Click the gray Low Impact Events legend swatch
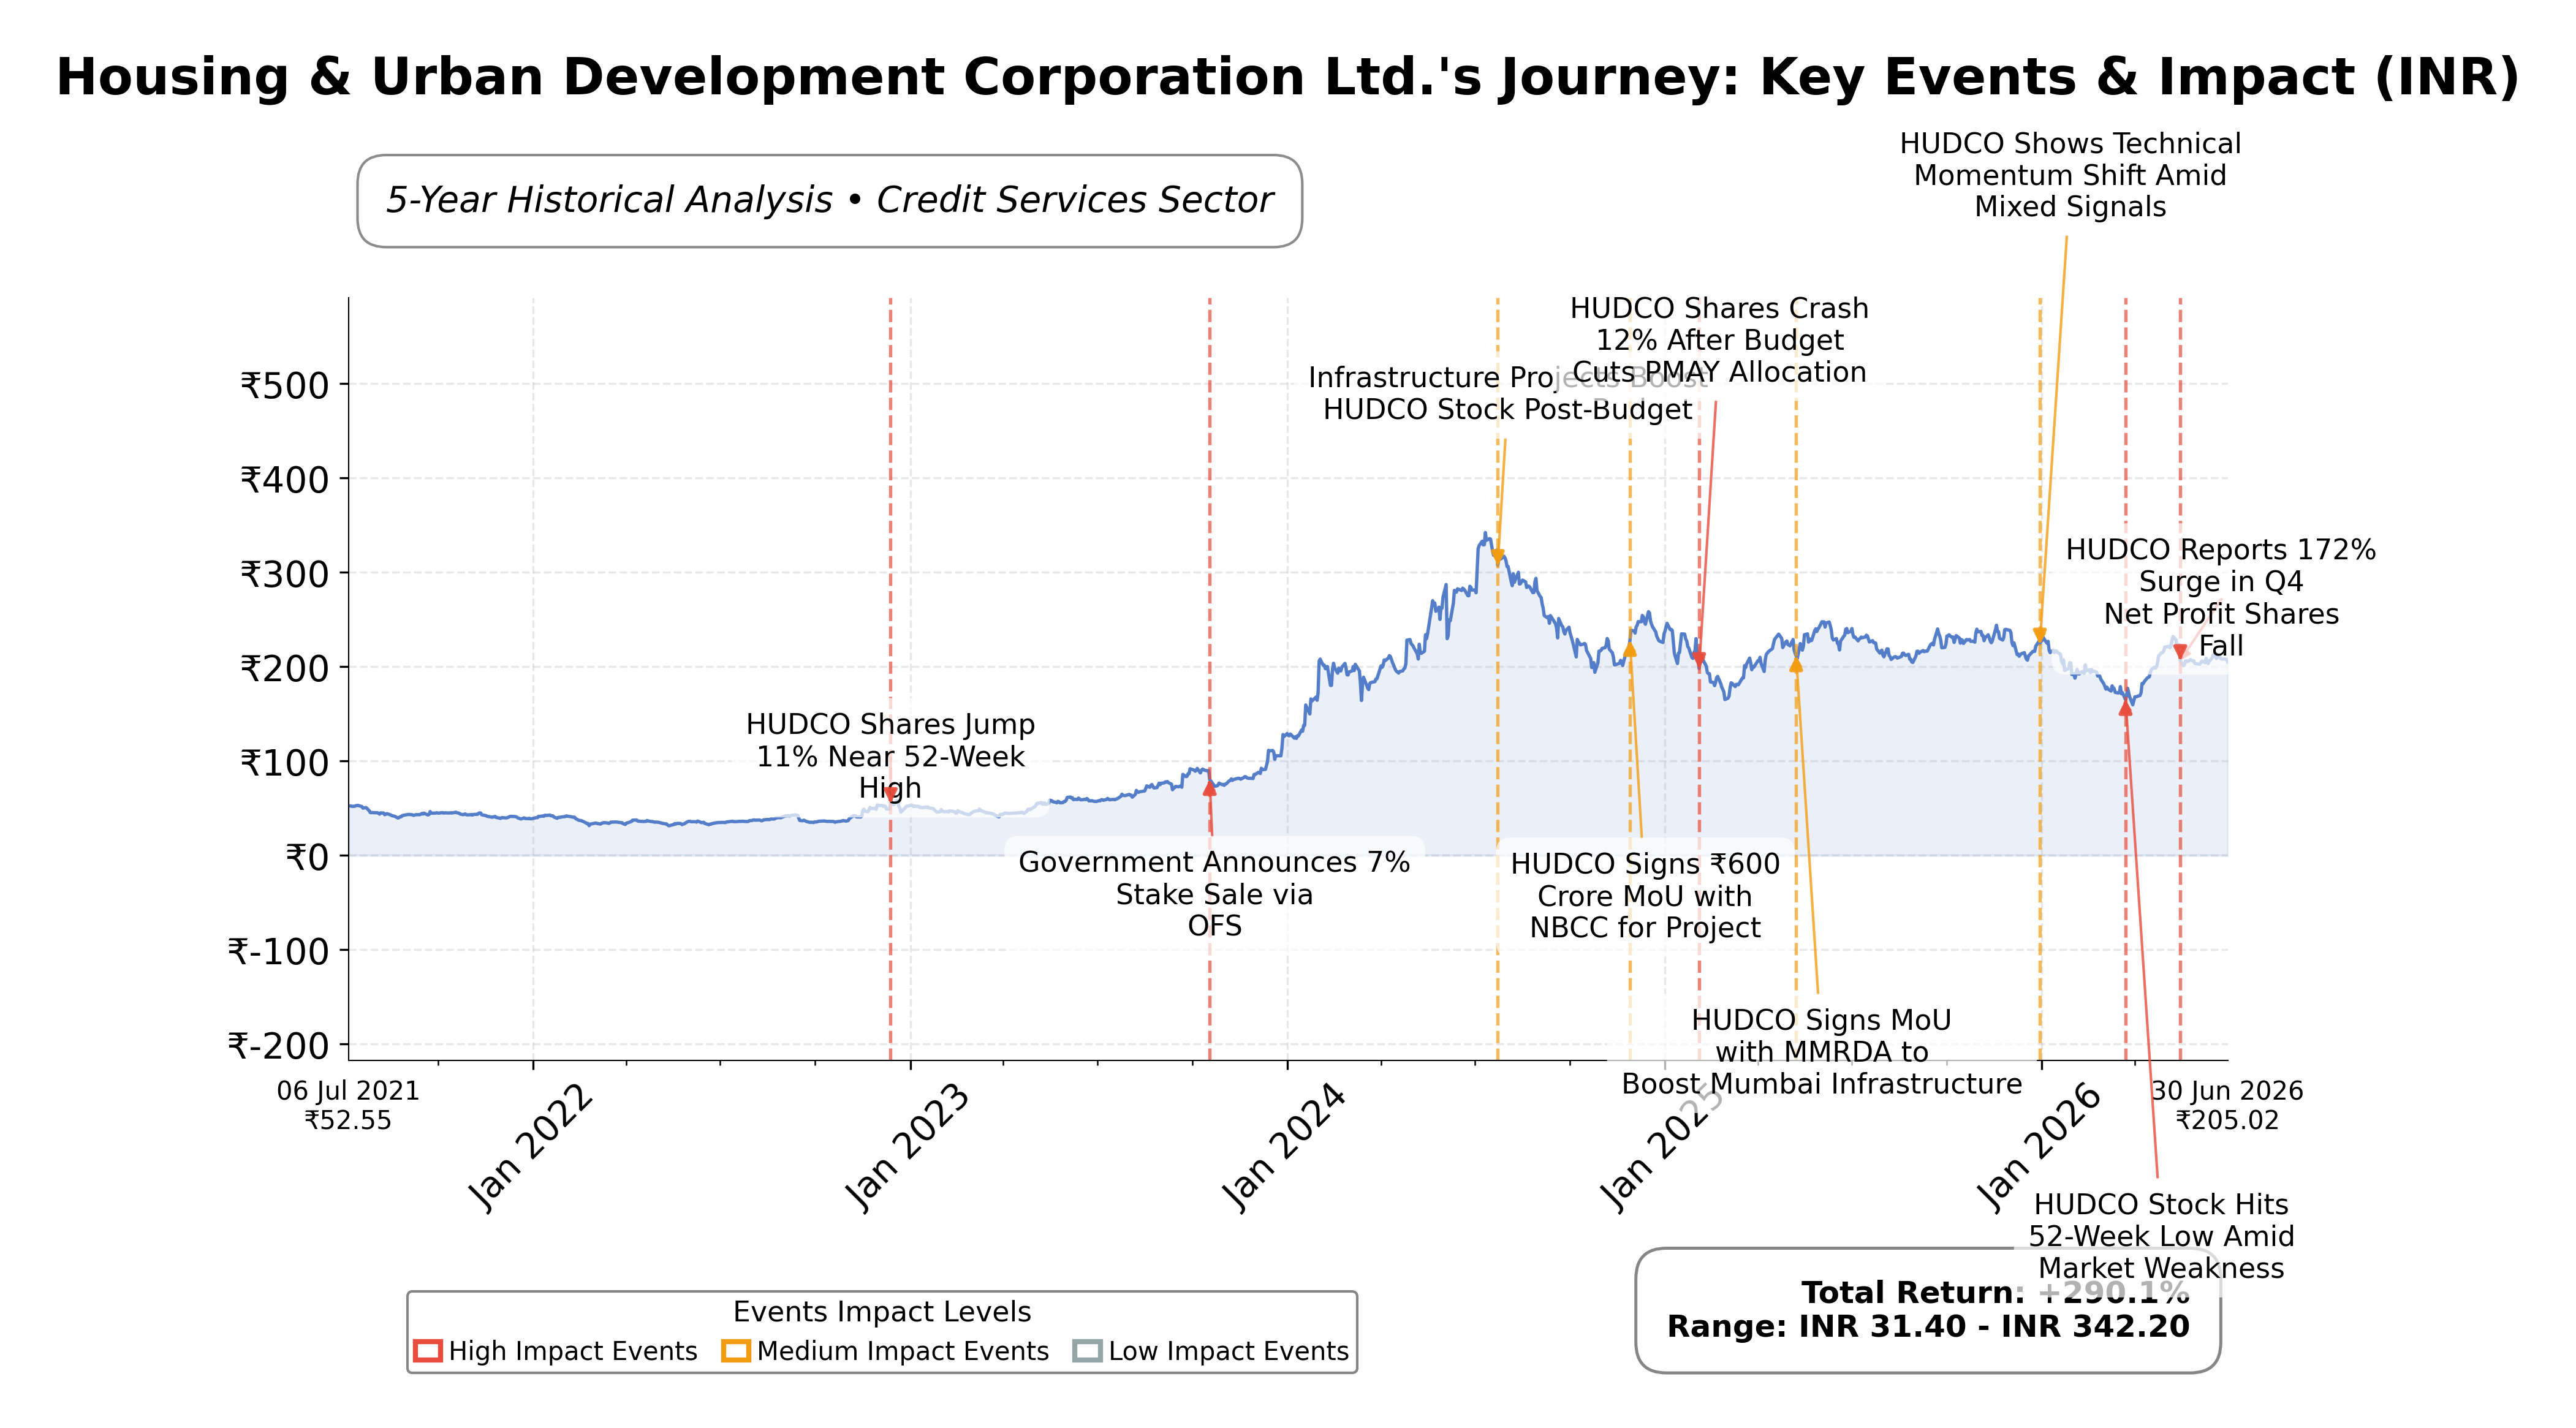The width and height of the screenshot is (2576, 1428). [x=1087, y=1351]
